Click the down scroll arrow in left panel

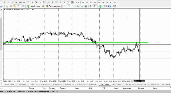[x=1, y=81]
